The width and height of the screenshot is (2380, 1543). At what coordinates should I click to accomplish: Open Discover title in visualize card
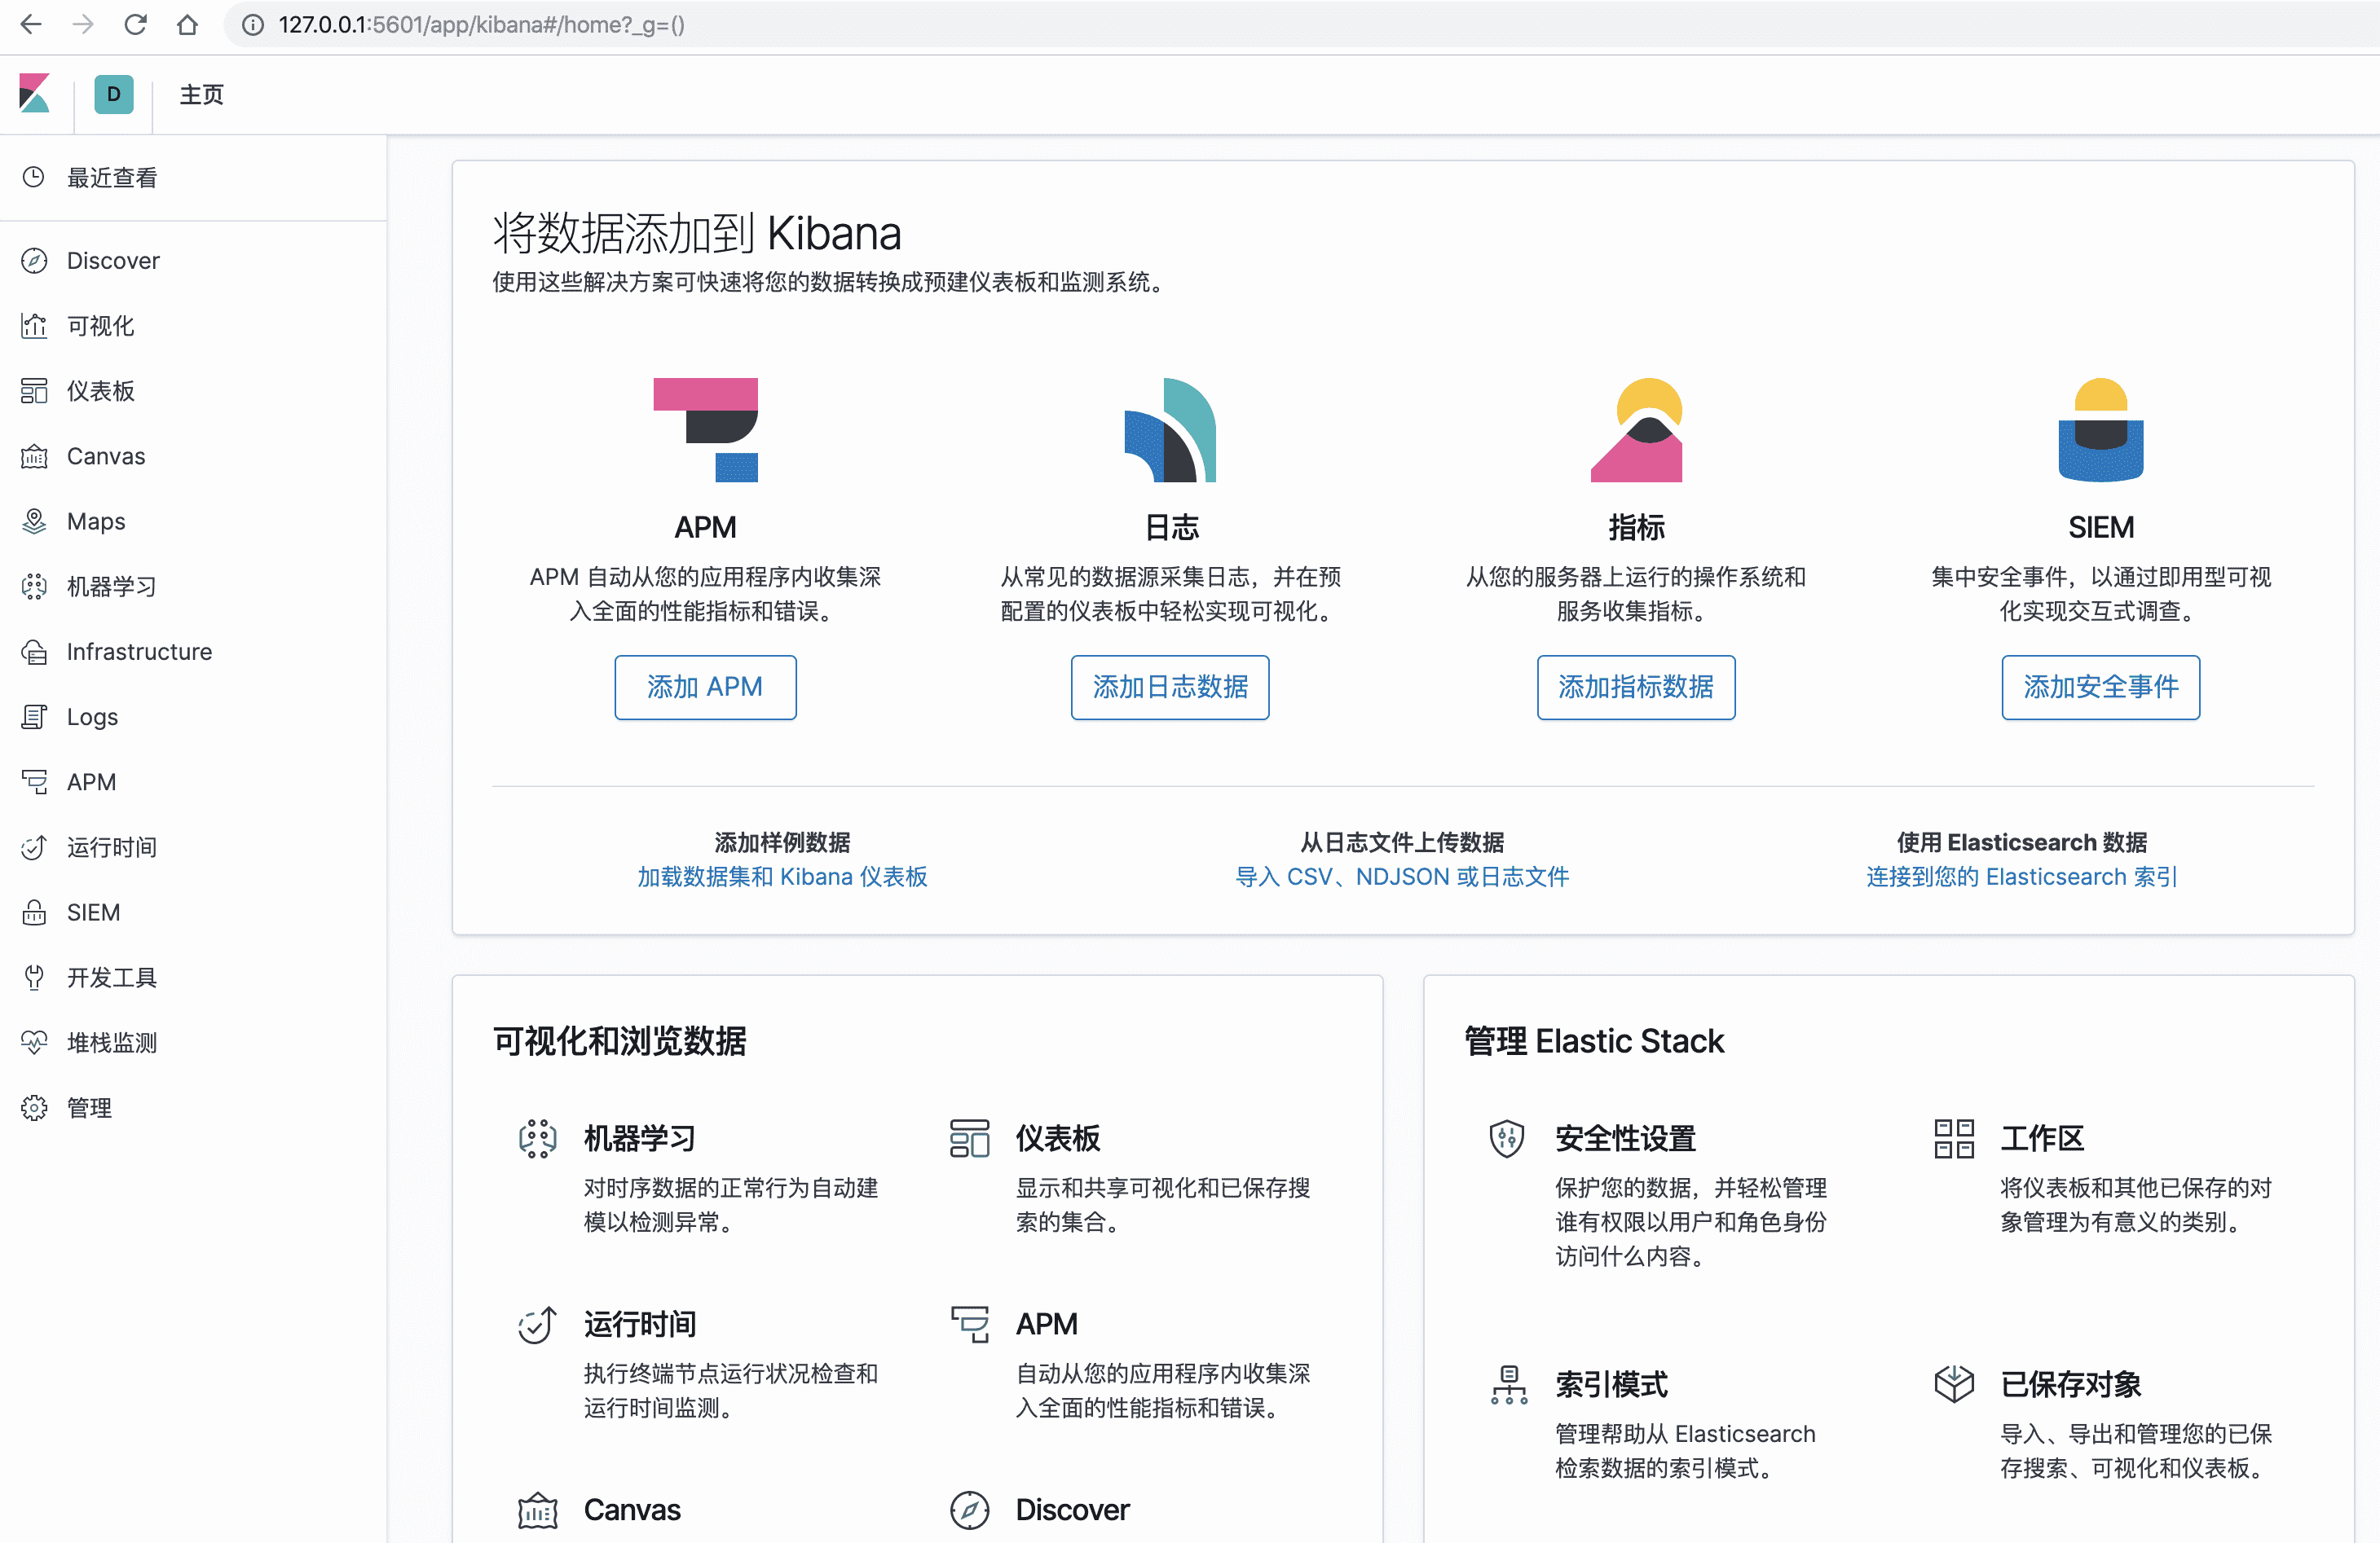click(x=1072, y=1509)
